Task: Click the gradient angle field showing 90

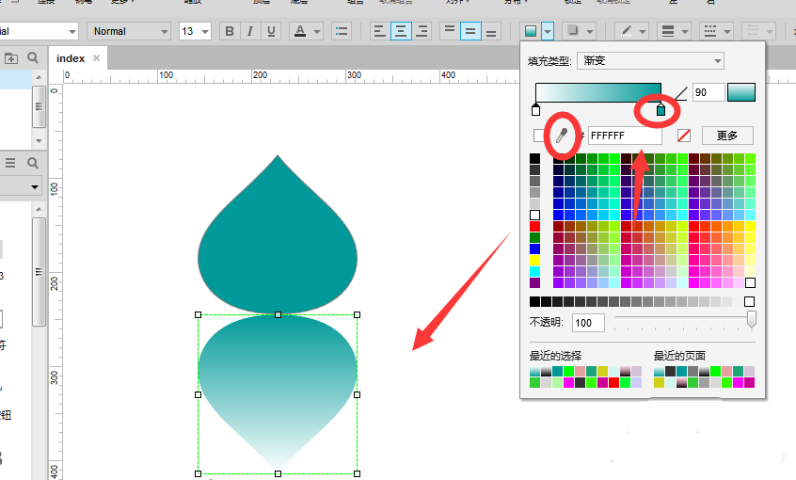Action: (x=708, y=92)
